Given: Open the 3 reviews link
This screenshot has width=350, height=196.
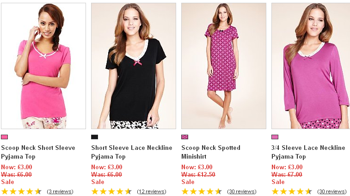Looking at the screenshot, I should (x=60, y=191).
